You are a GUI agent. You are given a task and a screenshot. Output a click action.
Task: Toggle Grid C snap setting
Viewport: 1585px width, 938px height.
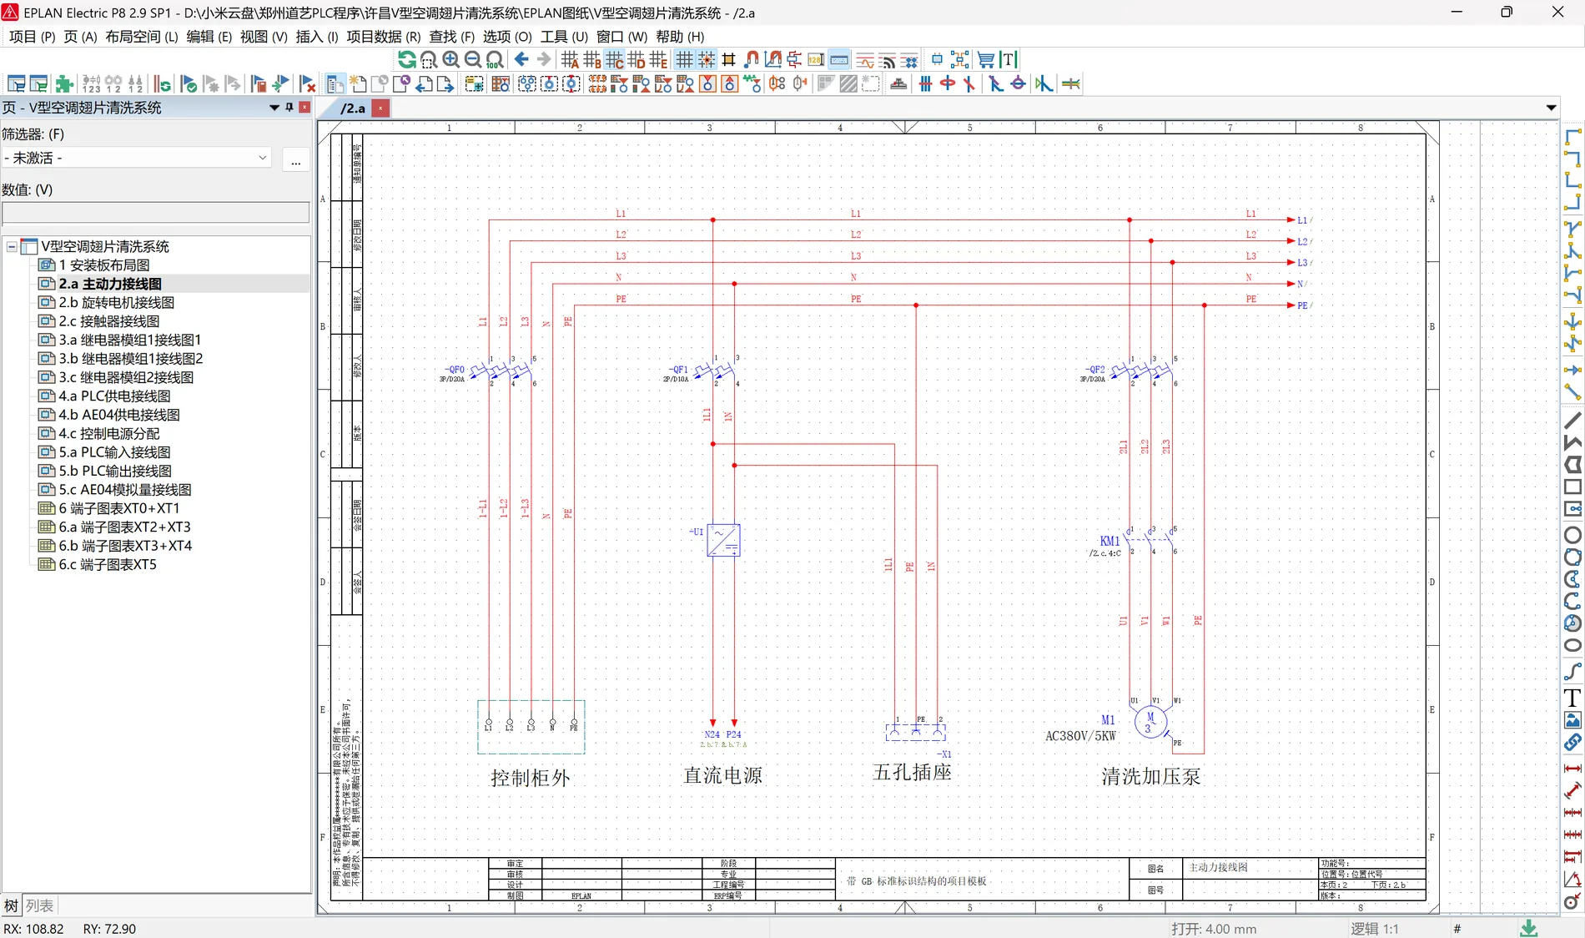[614, 59]
